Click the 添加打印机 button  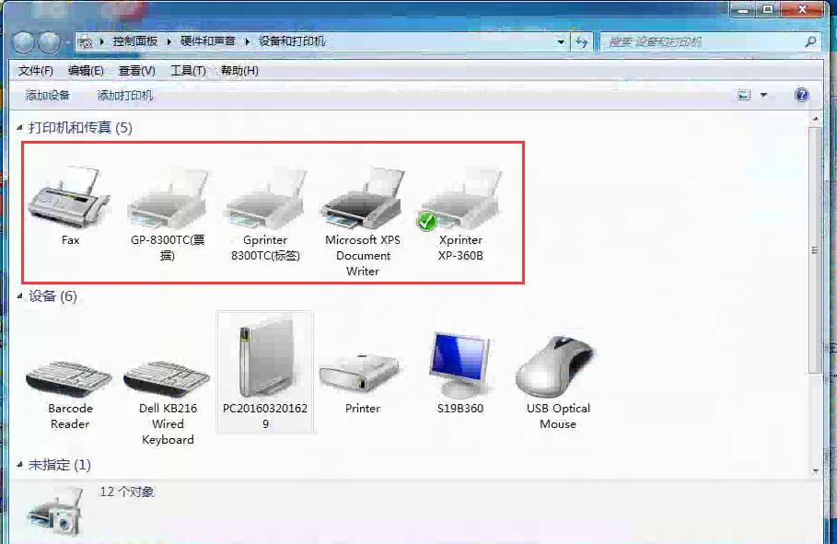point(125,95)
